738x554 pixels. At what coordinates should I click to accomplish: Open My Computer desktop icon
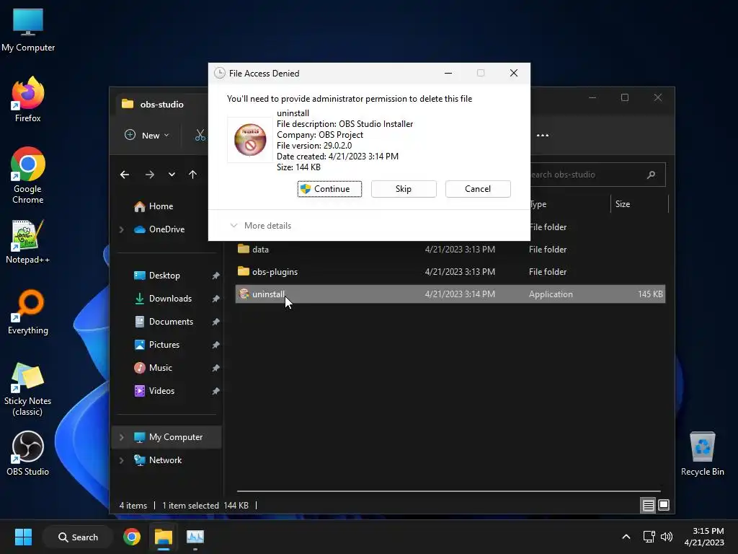coord(28,30)
